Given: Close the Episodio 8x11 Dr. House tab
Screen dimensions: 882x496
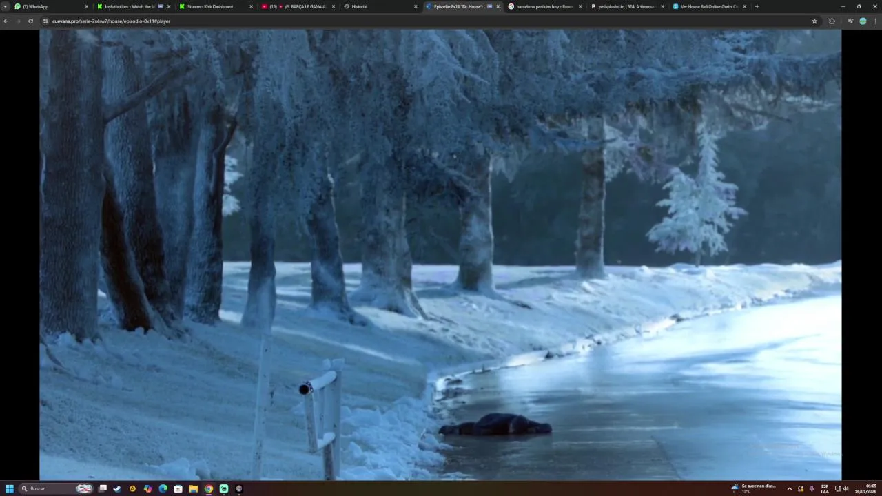Looking at the screenshot, I should pyautogui.click(x=498, y=6).
